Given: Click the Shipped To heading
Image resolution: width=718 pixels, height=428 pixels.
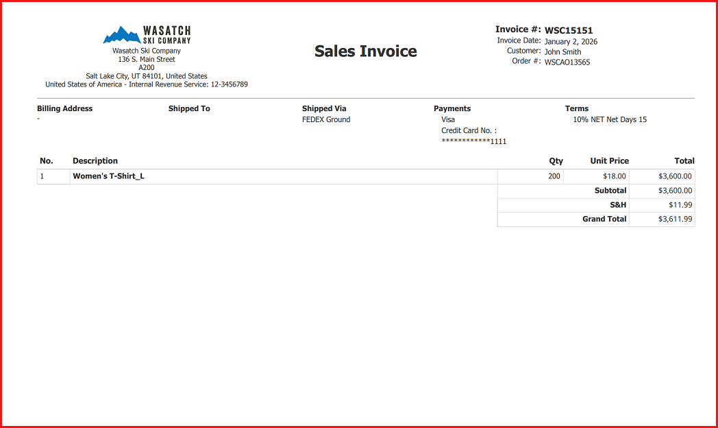Looking at the screenshot, I should [x=189, y=108].
